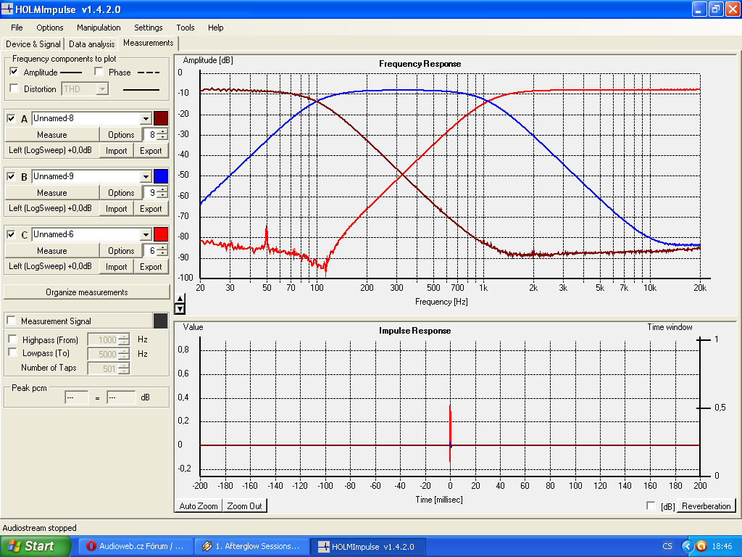Open the Opera Audioweb.cz taskbar item
Image resolution: width=742 pixels, height=557 pixels.
pyautogui.click(x=136, y=546)
